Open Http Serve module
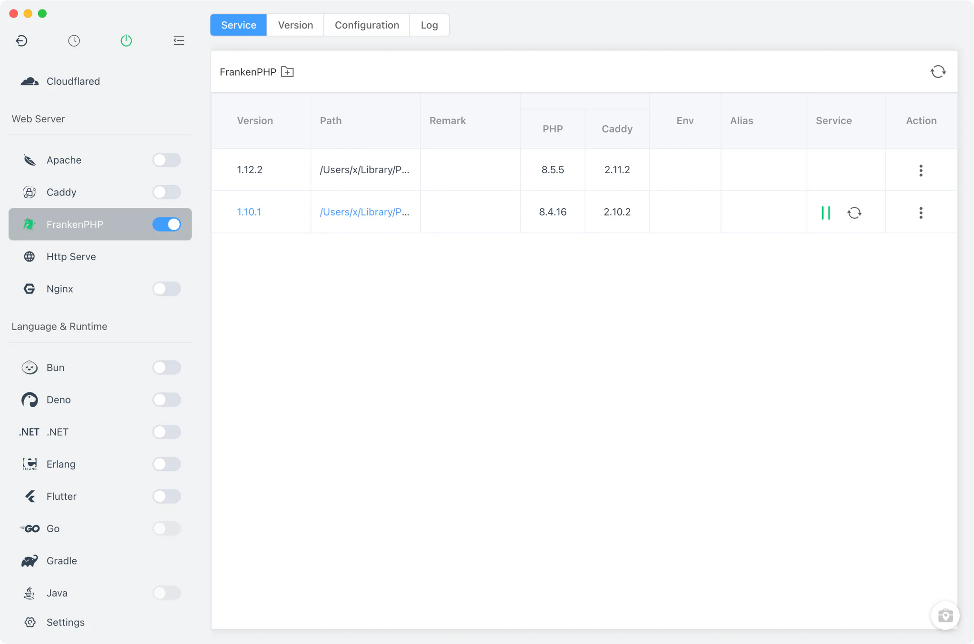 [x=100, y=256]
